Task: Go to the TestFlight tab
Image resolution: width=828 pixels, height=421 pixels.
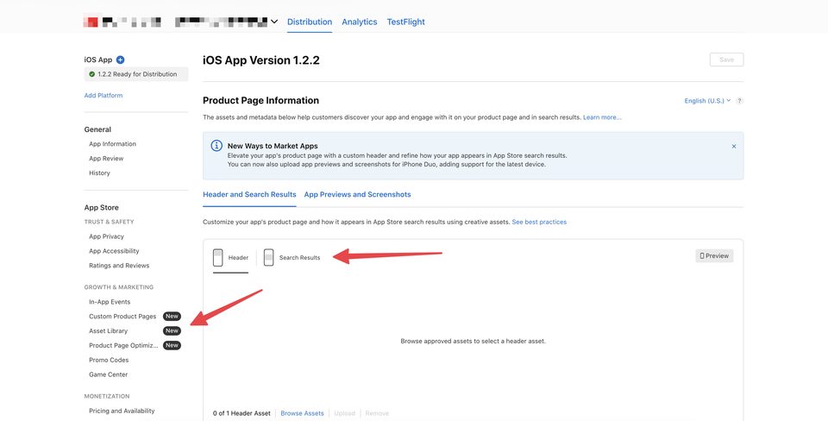Action: pyautogui.click(x=405, y=22)
